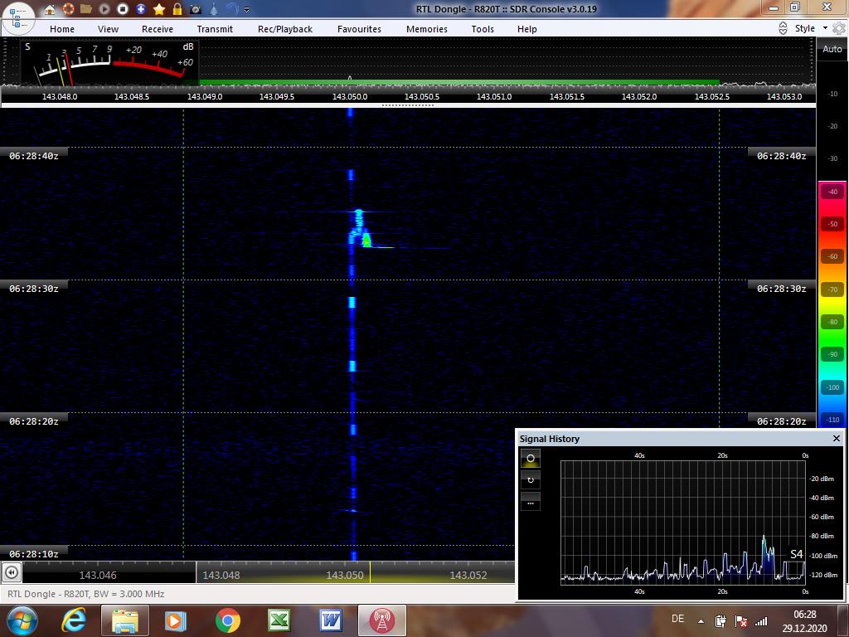This screenshot has height=637, width=849.
Task: Select SDR Console antenna icon in taskbar
Action: click(x=382, y=620)
